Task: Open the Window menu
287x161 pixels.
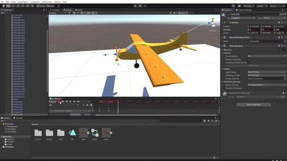Action: coord(57,2)
